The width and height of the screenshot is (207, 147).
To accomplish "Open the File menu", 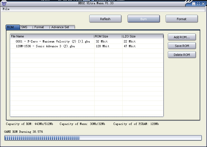I will [6, 9].
